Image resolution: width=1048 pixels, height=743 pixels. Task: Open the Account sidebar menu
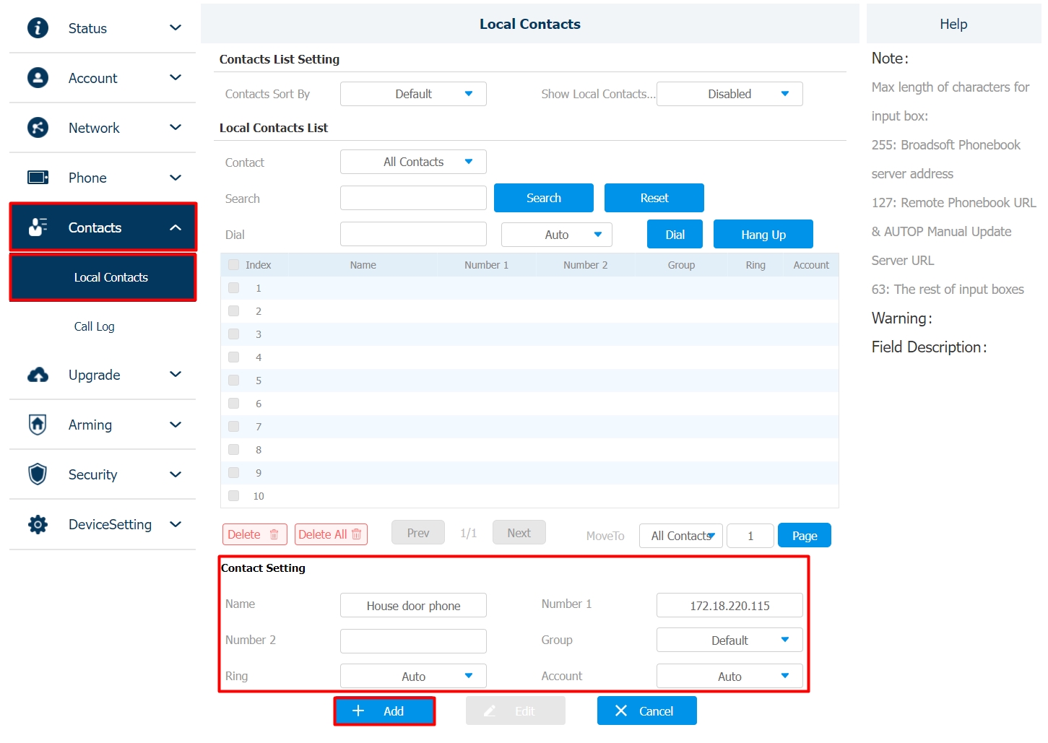[103, 77]
